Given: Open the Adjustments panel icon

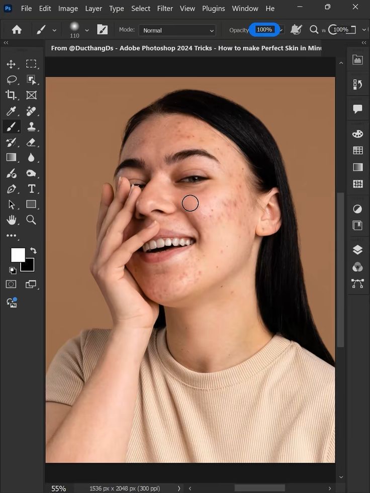Looking at the screenshot, I should click(357, 209).
